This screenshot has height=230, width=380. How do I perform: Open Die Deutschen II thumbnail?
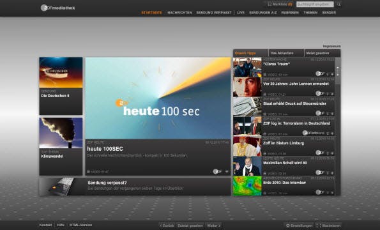61,72
